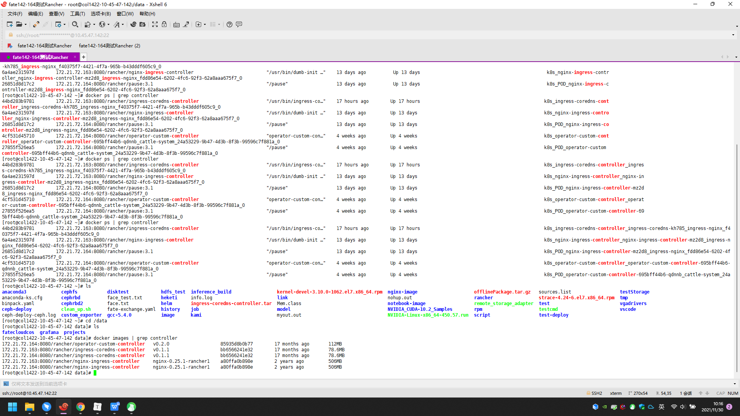Click the status bar up arrow
The image size is (740, 416).
[701, 393]
